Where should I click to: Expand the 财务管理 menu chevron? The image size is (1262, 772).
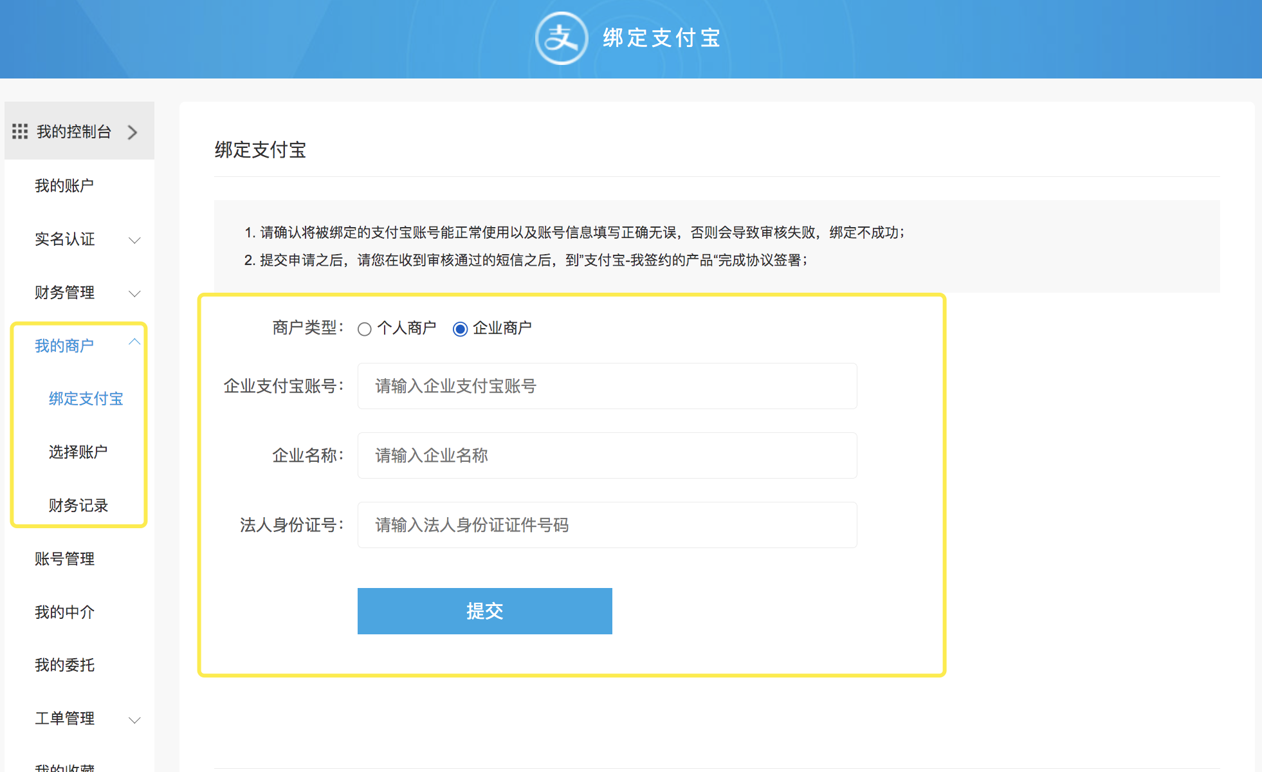pos(134,293)
